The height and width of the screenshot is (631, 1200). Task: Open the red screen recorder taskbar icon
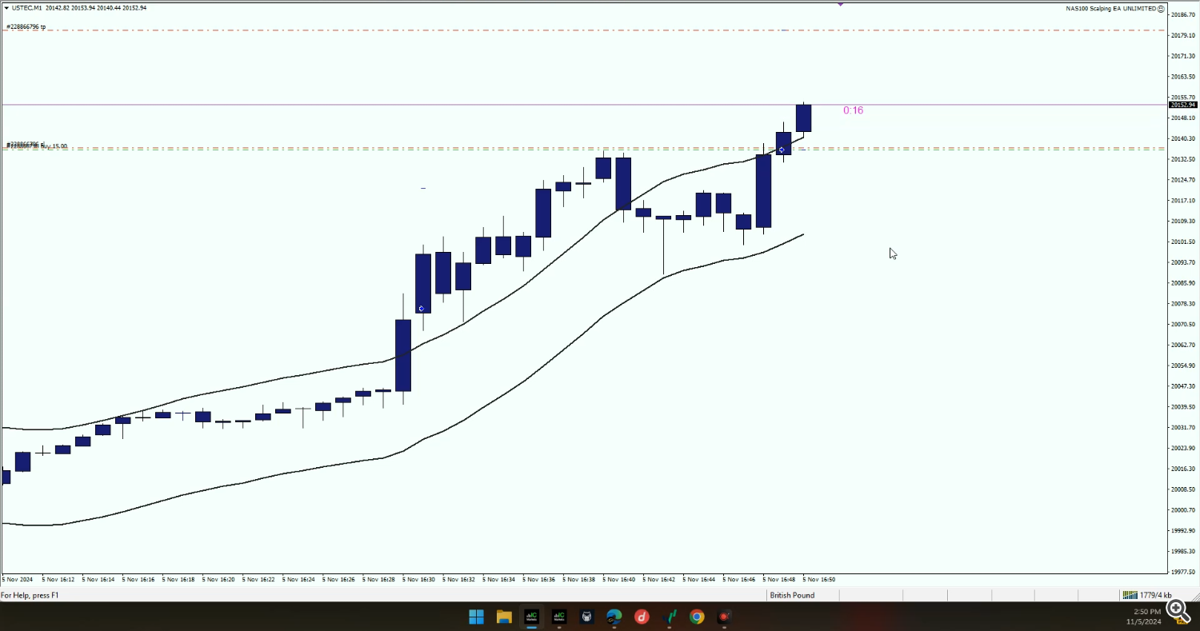point(724,617)
